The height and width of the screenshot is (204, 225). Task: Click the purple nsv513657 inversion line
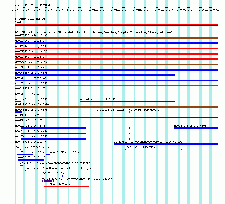click(x=153, y=149)
